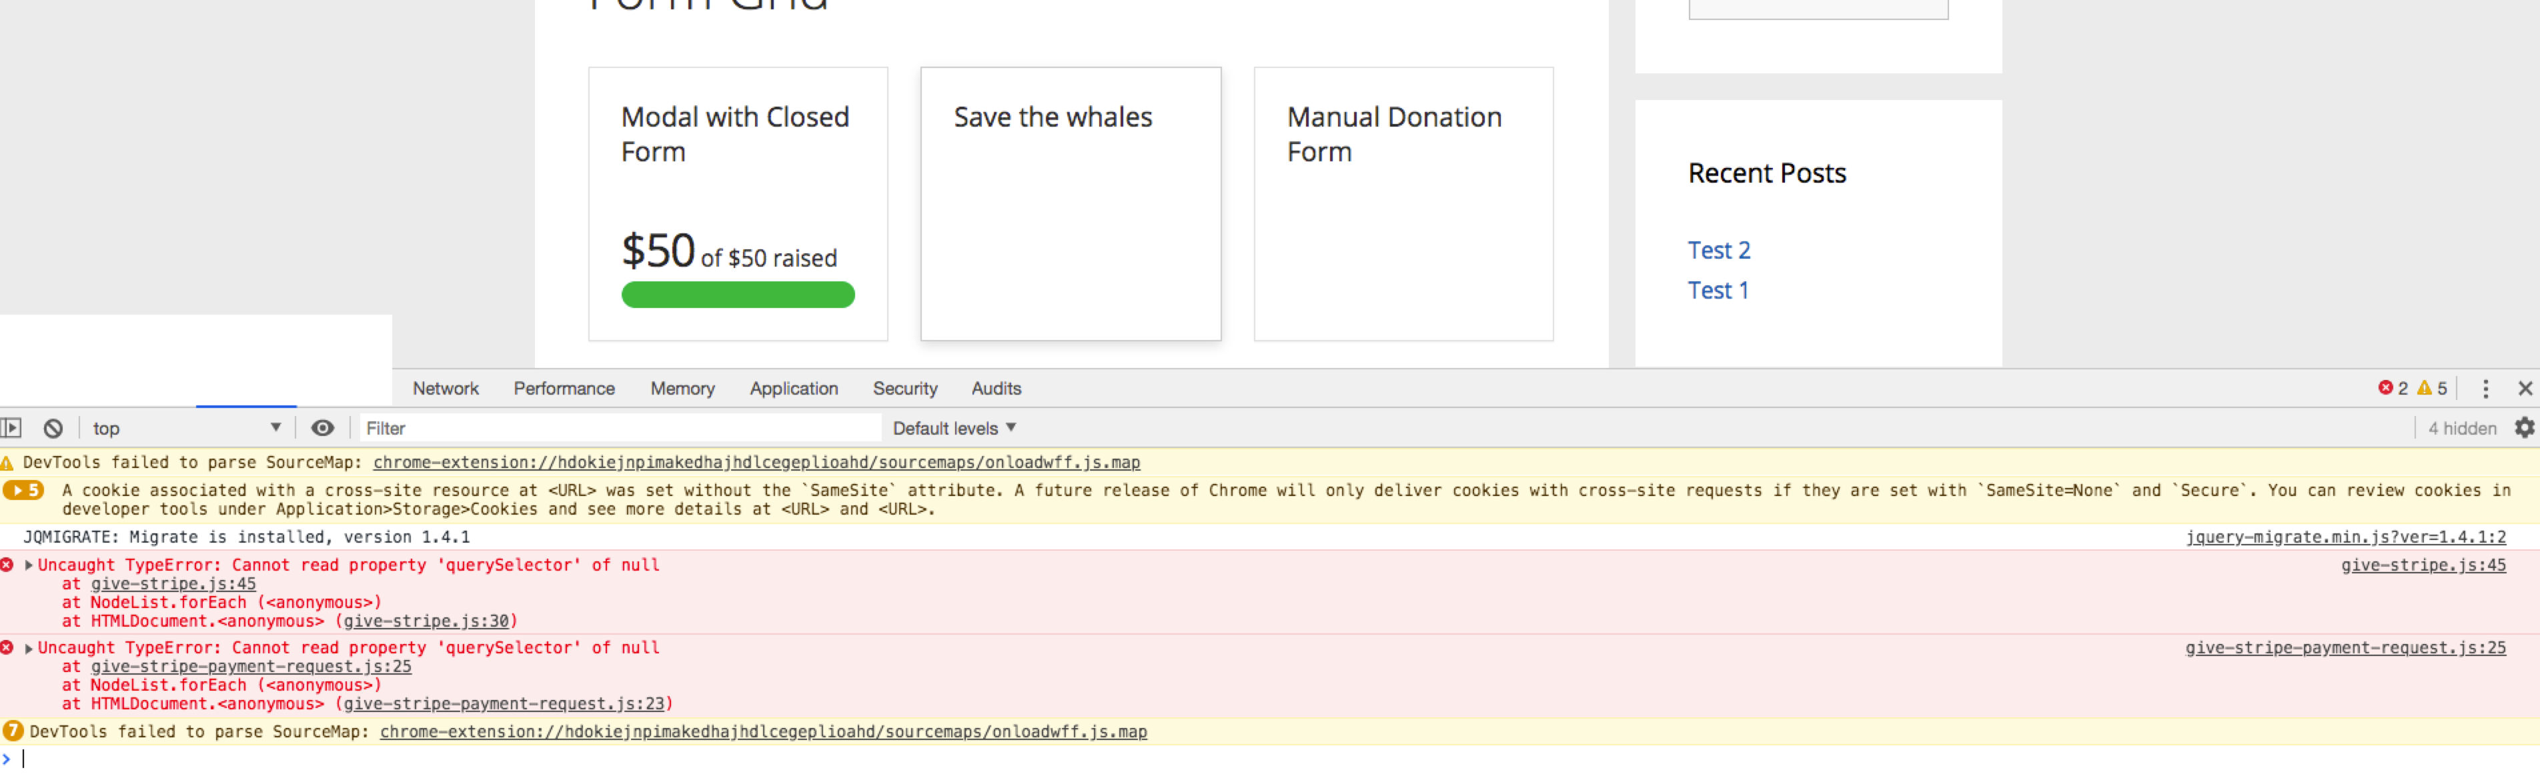Click the first SourceMap warning triangle icon
The image size is (2540, 780).
(x=7, y=463)
